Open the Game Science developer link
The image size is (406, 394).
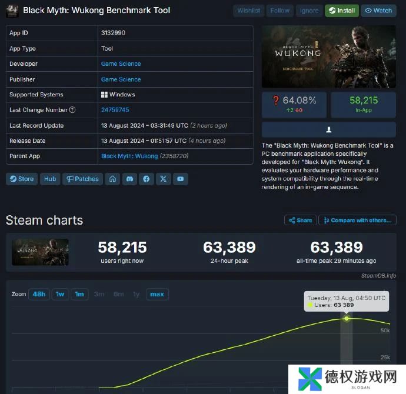(121, 64)
